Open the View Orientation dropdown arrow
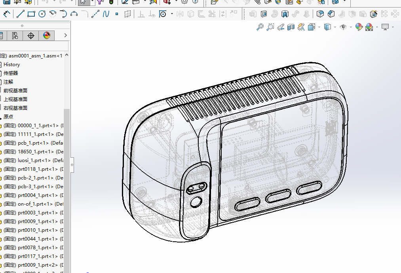 [319, 27]
